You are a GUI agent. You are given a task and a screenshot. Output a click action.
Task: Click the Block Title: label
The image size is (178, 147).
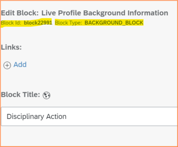point(20,95)
